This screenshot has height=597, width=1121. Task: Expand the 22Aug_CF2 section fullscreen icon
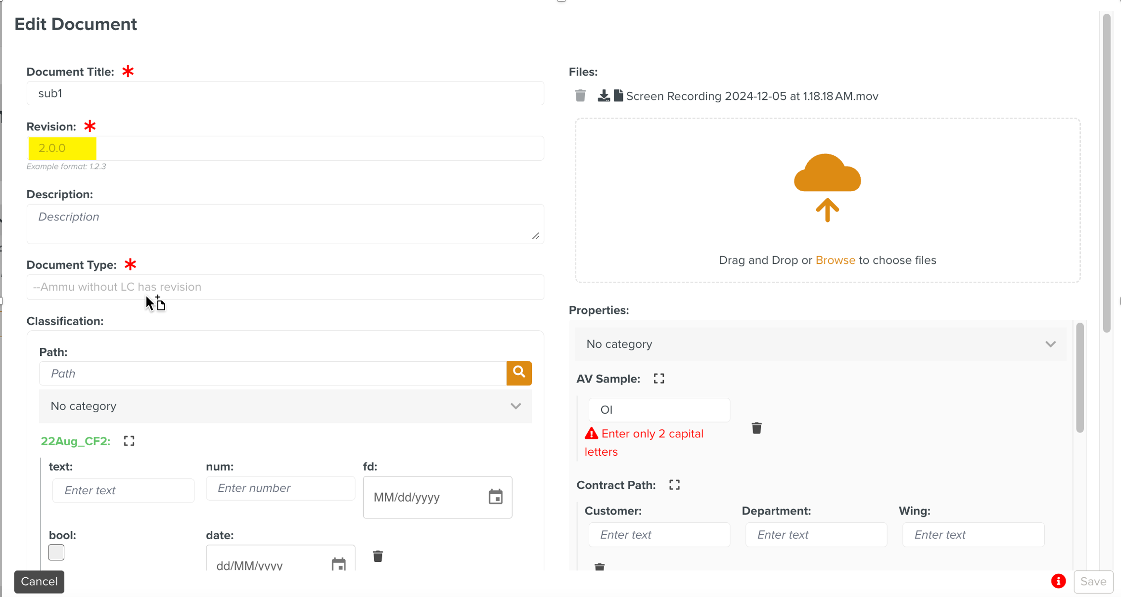129,441
